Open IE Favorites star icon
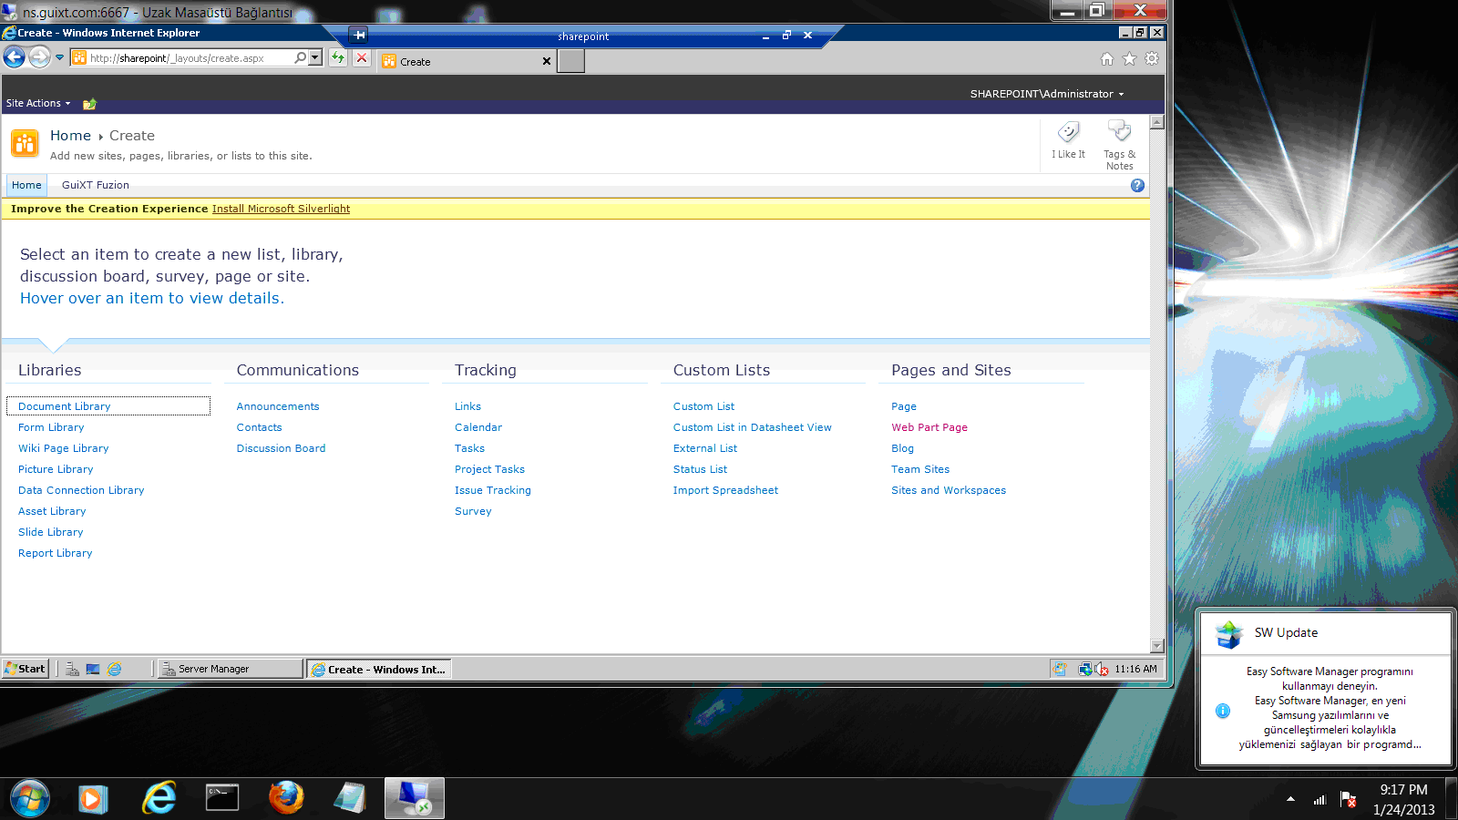1458x820 pixels. pos(1129,58)
